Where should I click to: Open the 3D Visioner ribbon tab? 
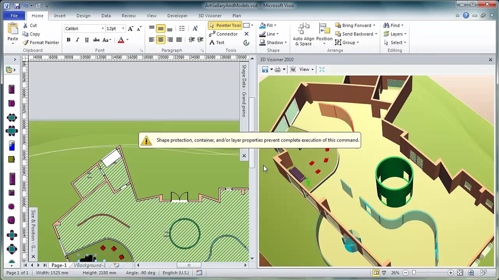pos(210,16)
